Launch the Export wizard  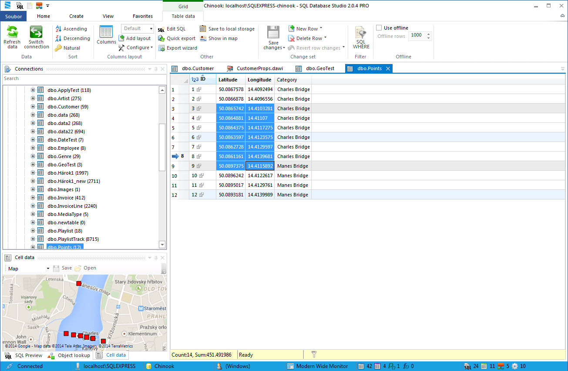point(178,48)
